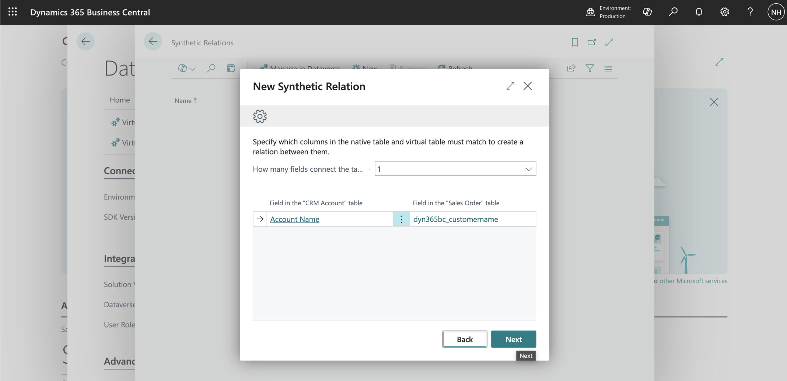Select the Home tab in the background page
The width and height of the screenshot is (787, 381).
point(120,100)
